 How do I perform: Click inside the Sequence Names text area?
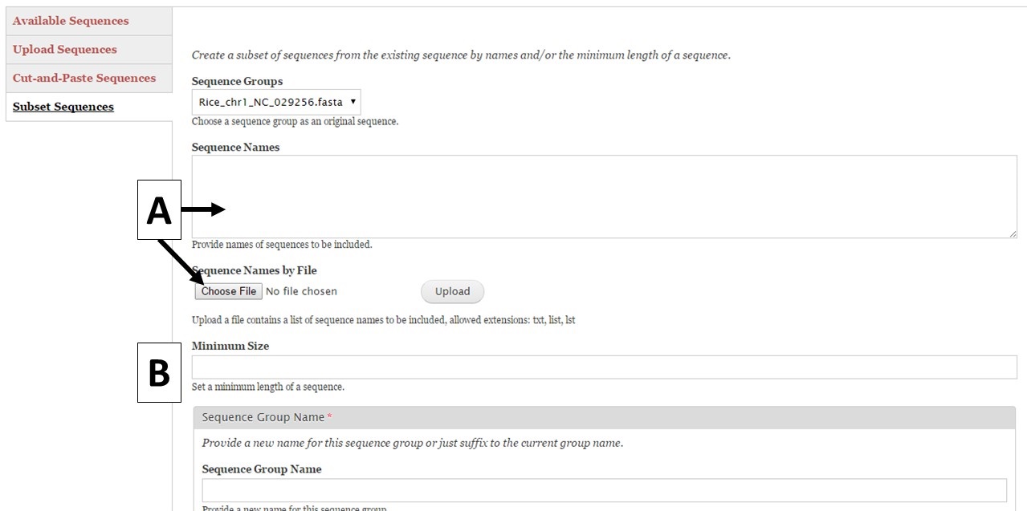(x=604, y=197)
